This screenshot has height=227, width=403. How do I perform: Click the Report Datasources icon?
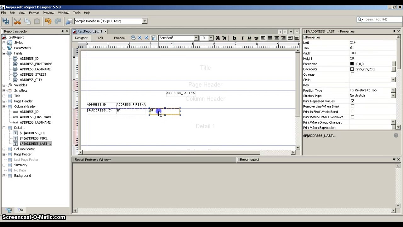coord(69,21)
